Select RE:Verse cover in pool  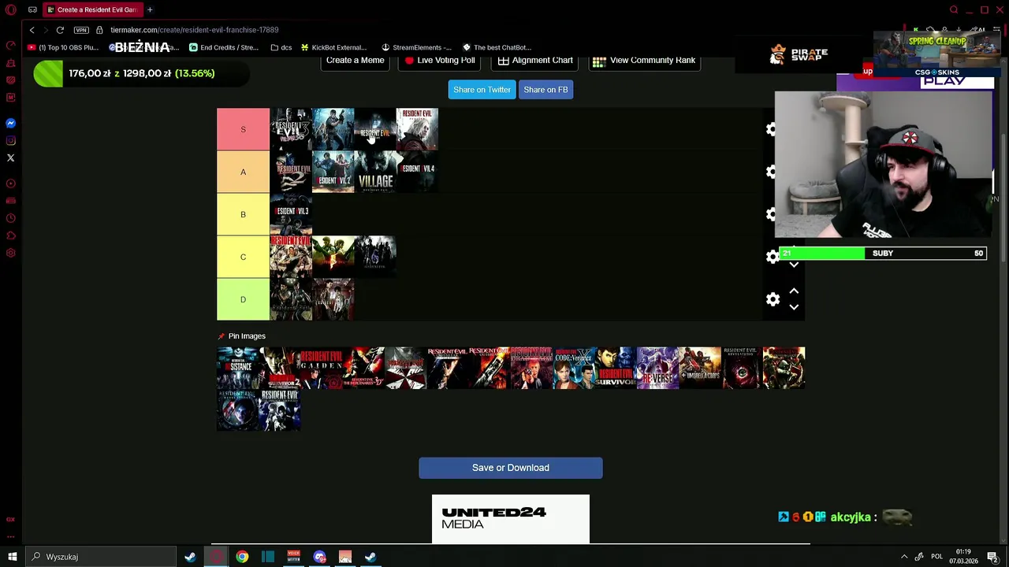pos(657,368)
